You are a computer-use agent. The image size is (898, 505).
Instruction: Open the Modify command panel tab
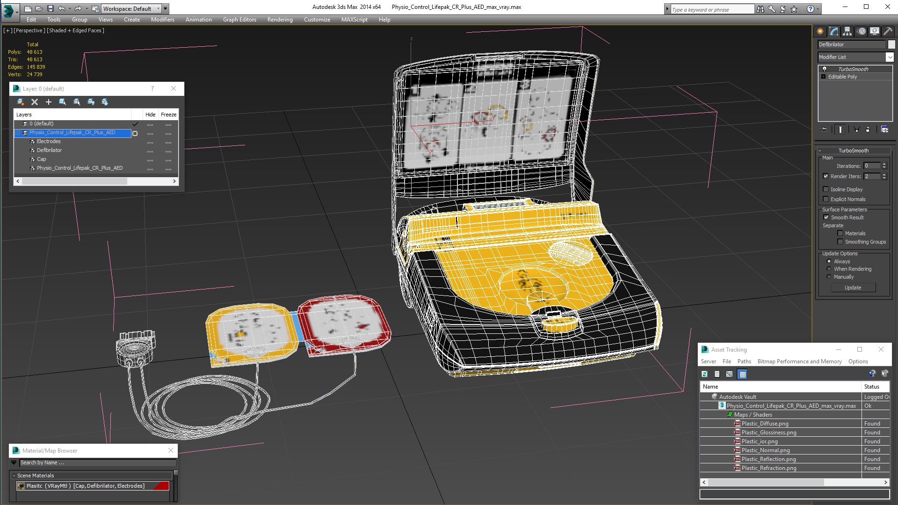[834, 31]
